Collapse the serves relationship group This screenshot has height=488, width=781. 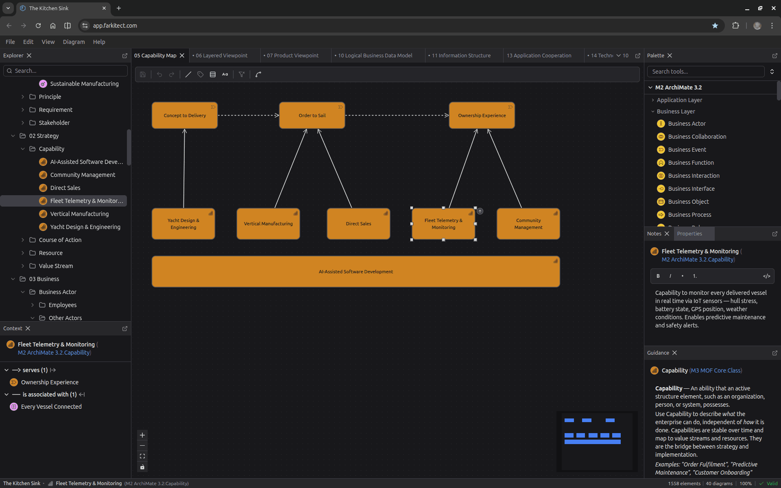click(7, 370)
